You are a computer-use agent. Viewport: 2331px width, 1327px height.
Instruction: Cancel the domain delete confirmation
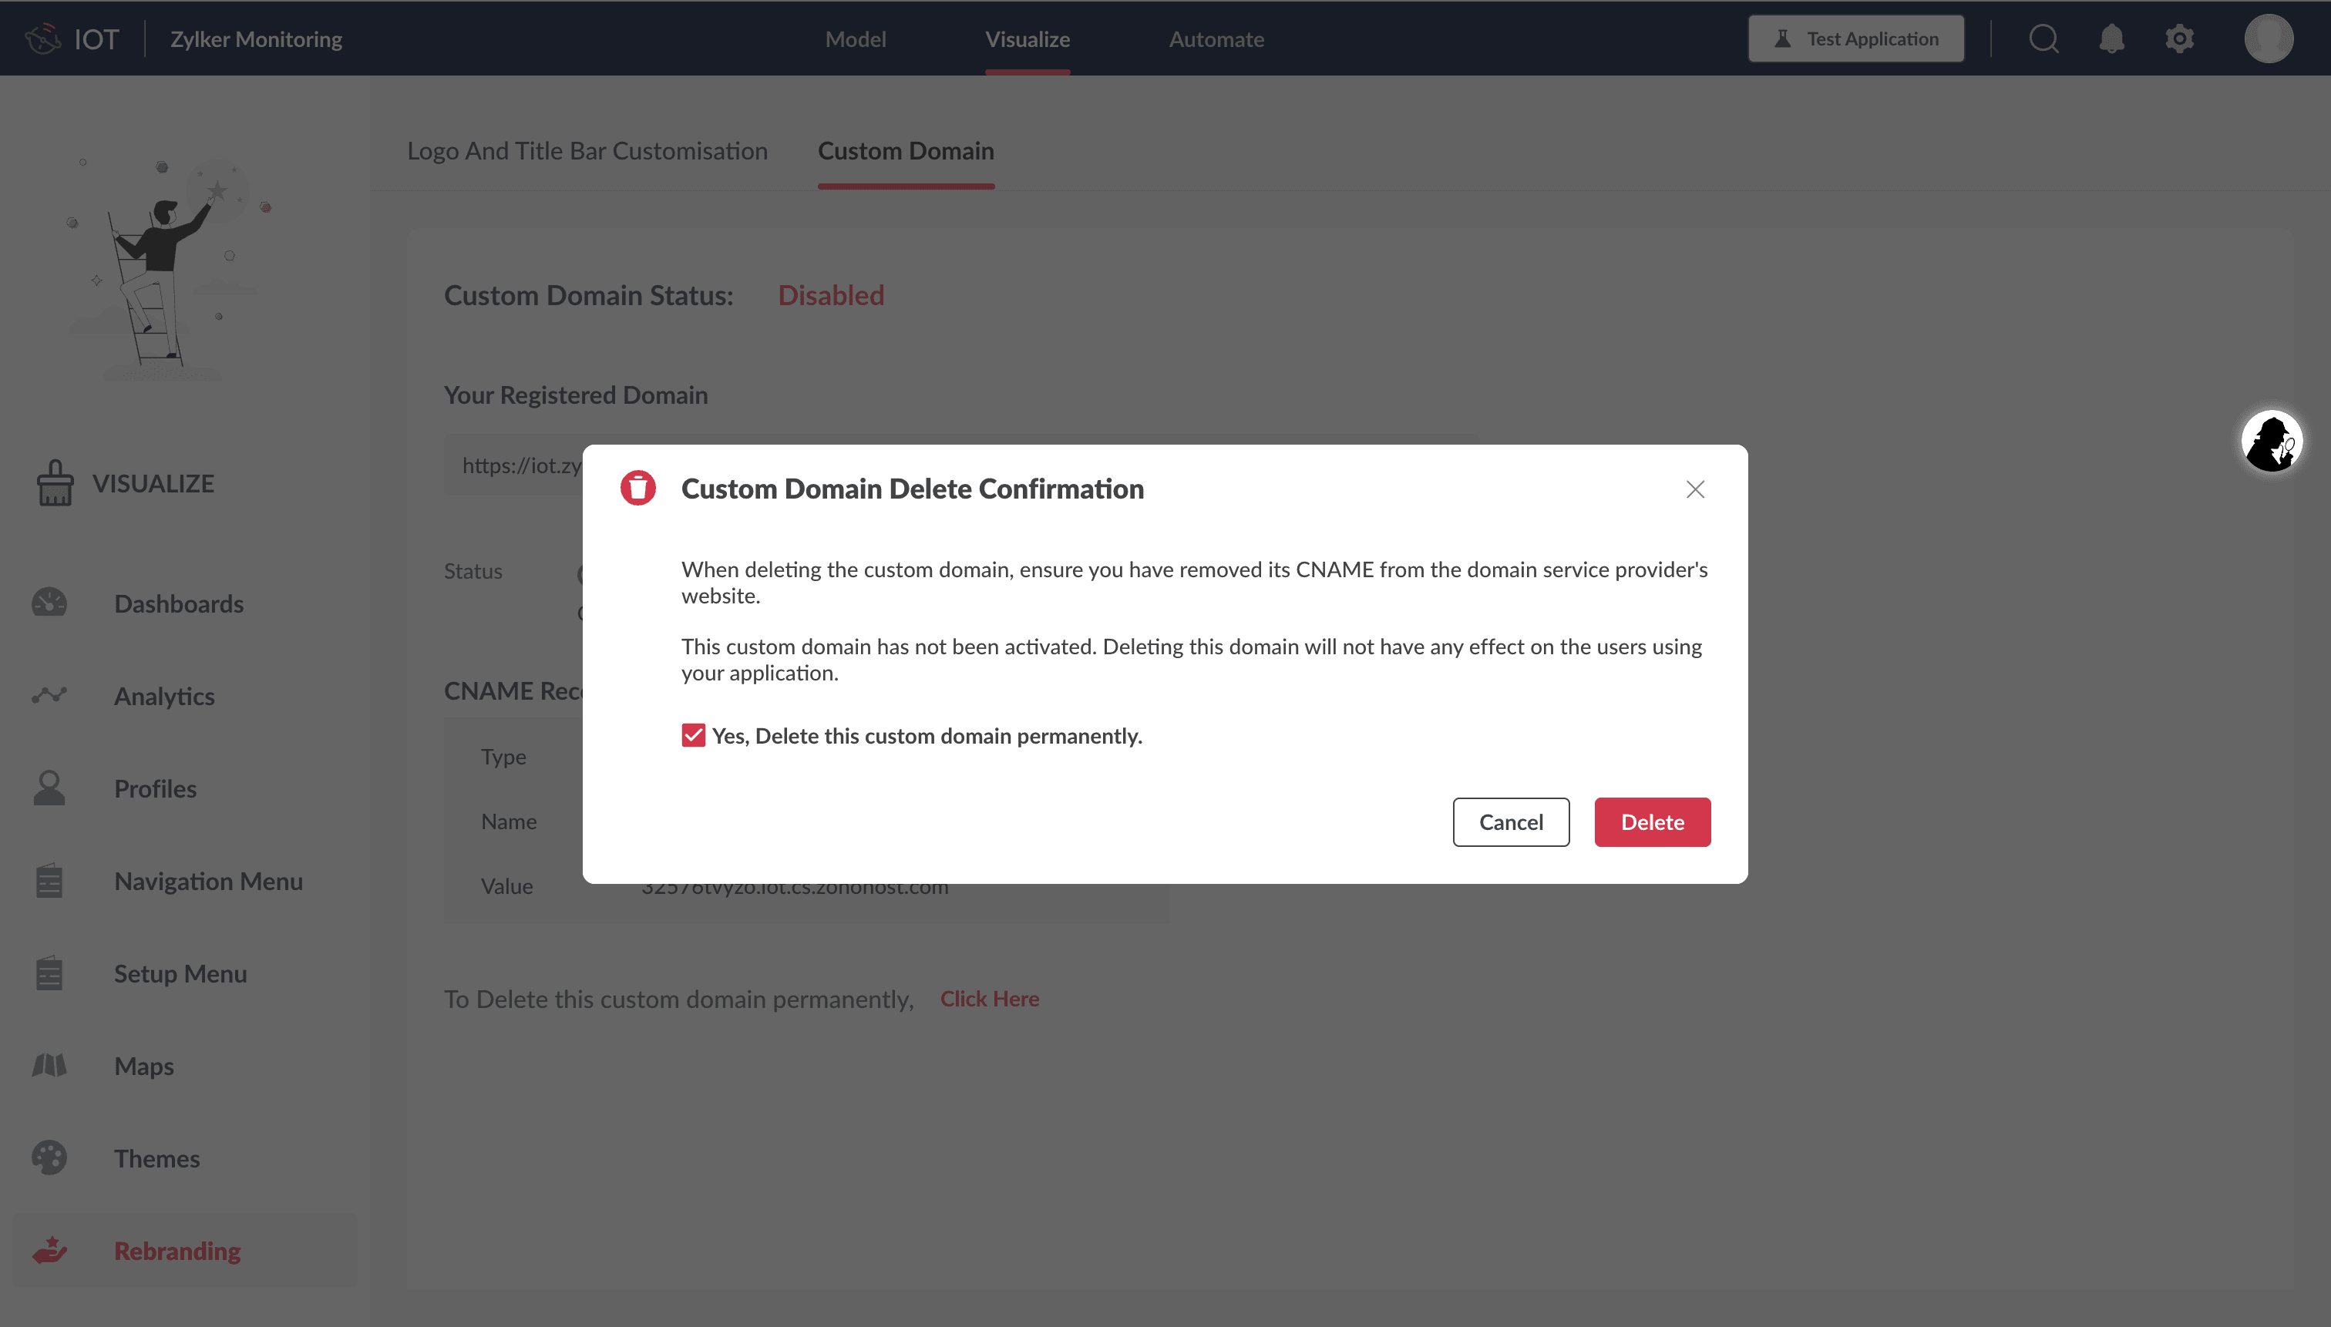tap(1511, 822)
